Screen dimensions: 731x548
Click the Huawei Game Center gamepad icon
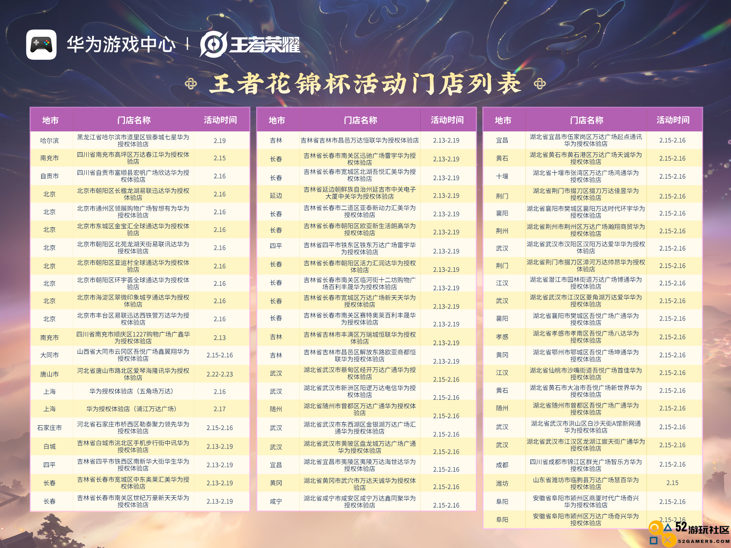(41, 45)
